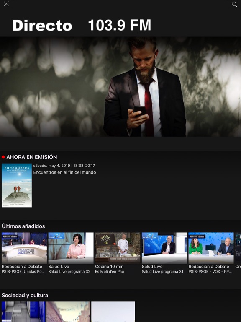Click 'Salud Live programa 32' subtitle text

point(69,272)
